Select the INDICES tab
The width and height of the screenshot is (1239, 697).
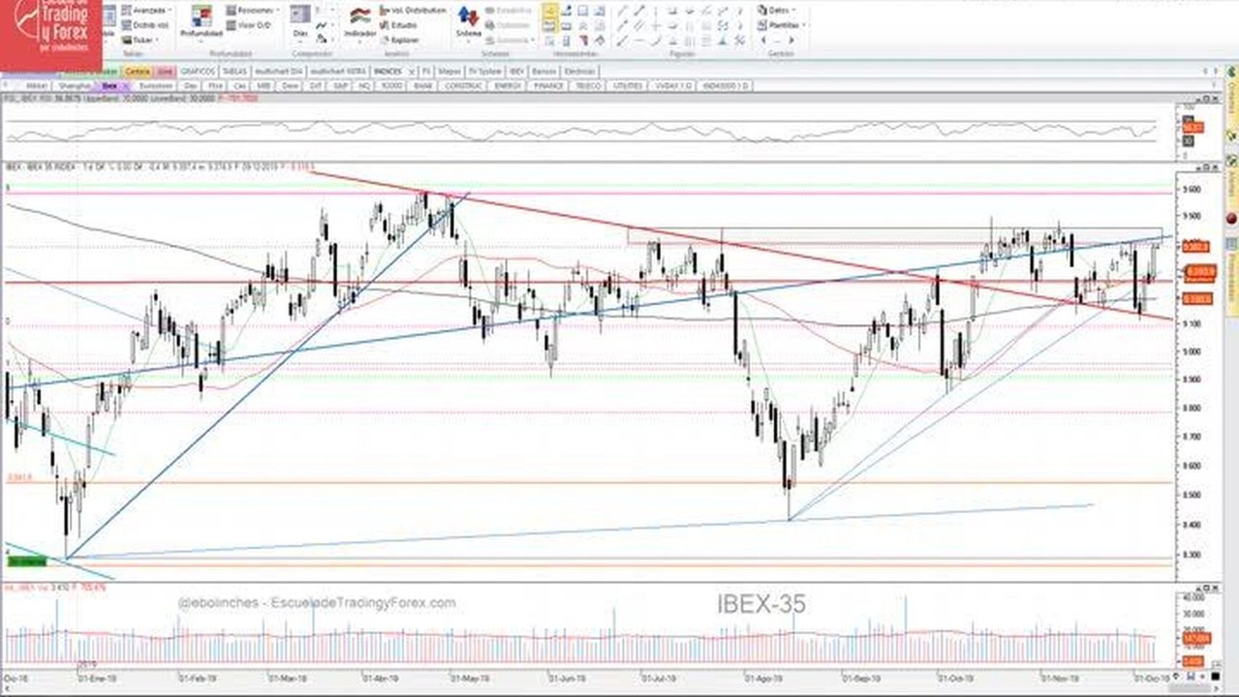pos(387,71)
